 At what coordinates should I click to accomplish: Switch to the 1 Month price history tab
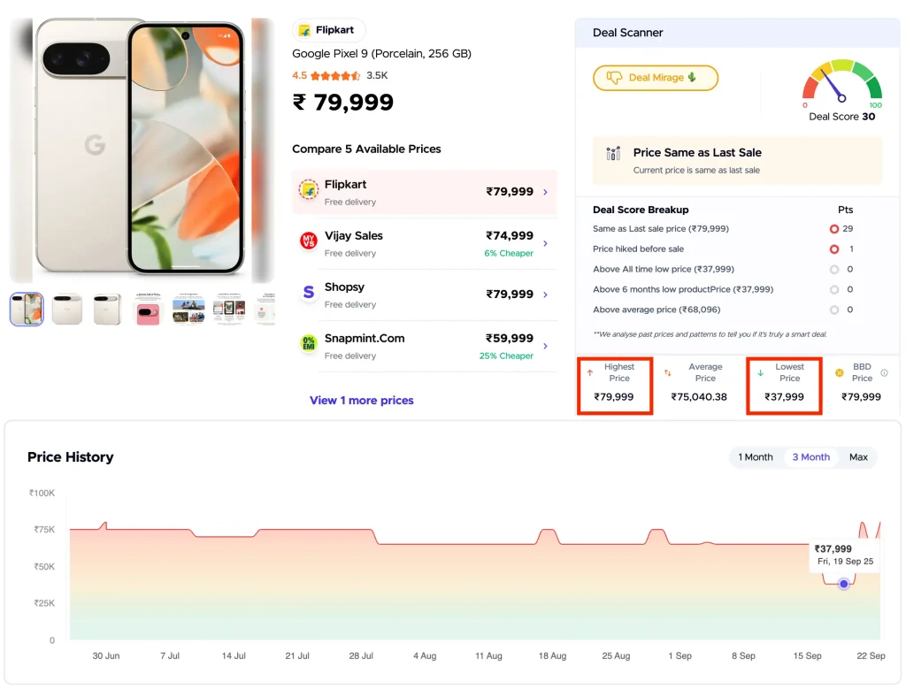pyautogui.click(x=756, y=457)
